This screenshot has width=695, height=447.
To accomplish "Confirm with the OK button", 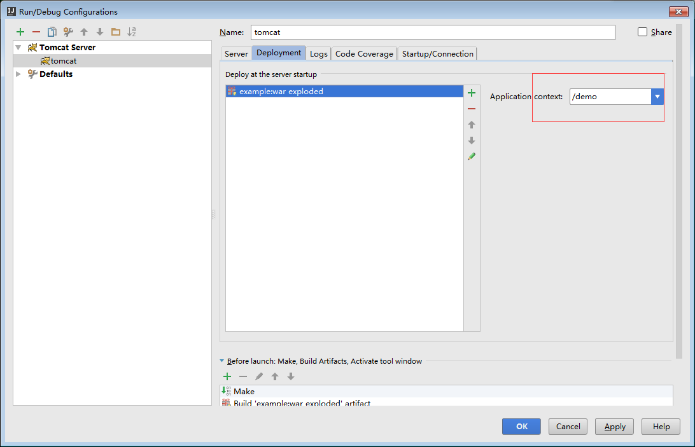I will tap(521, 427).
